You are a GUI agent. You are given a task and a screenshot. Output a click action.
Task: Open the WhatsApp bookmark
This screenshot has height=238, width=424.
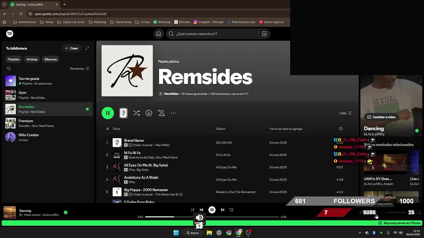coord(162,22)
